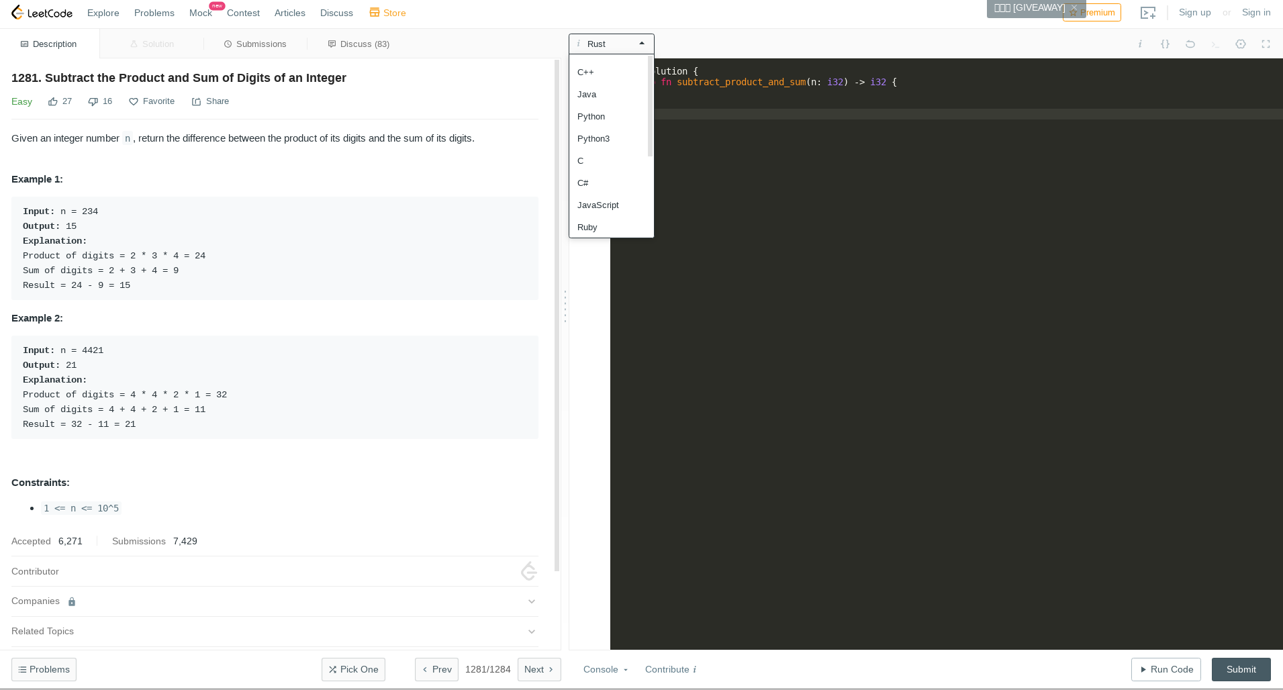Upvote the problem with thumbs-up icon
Viewport: 1283px width, 690px height.
[53, 101]
